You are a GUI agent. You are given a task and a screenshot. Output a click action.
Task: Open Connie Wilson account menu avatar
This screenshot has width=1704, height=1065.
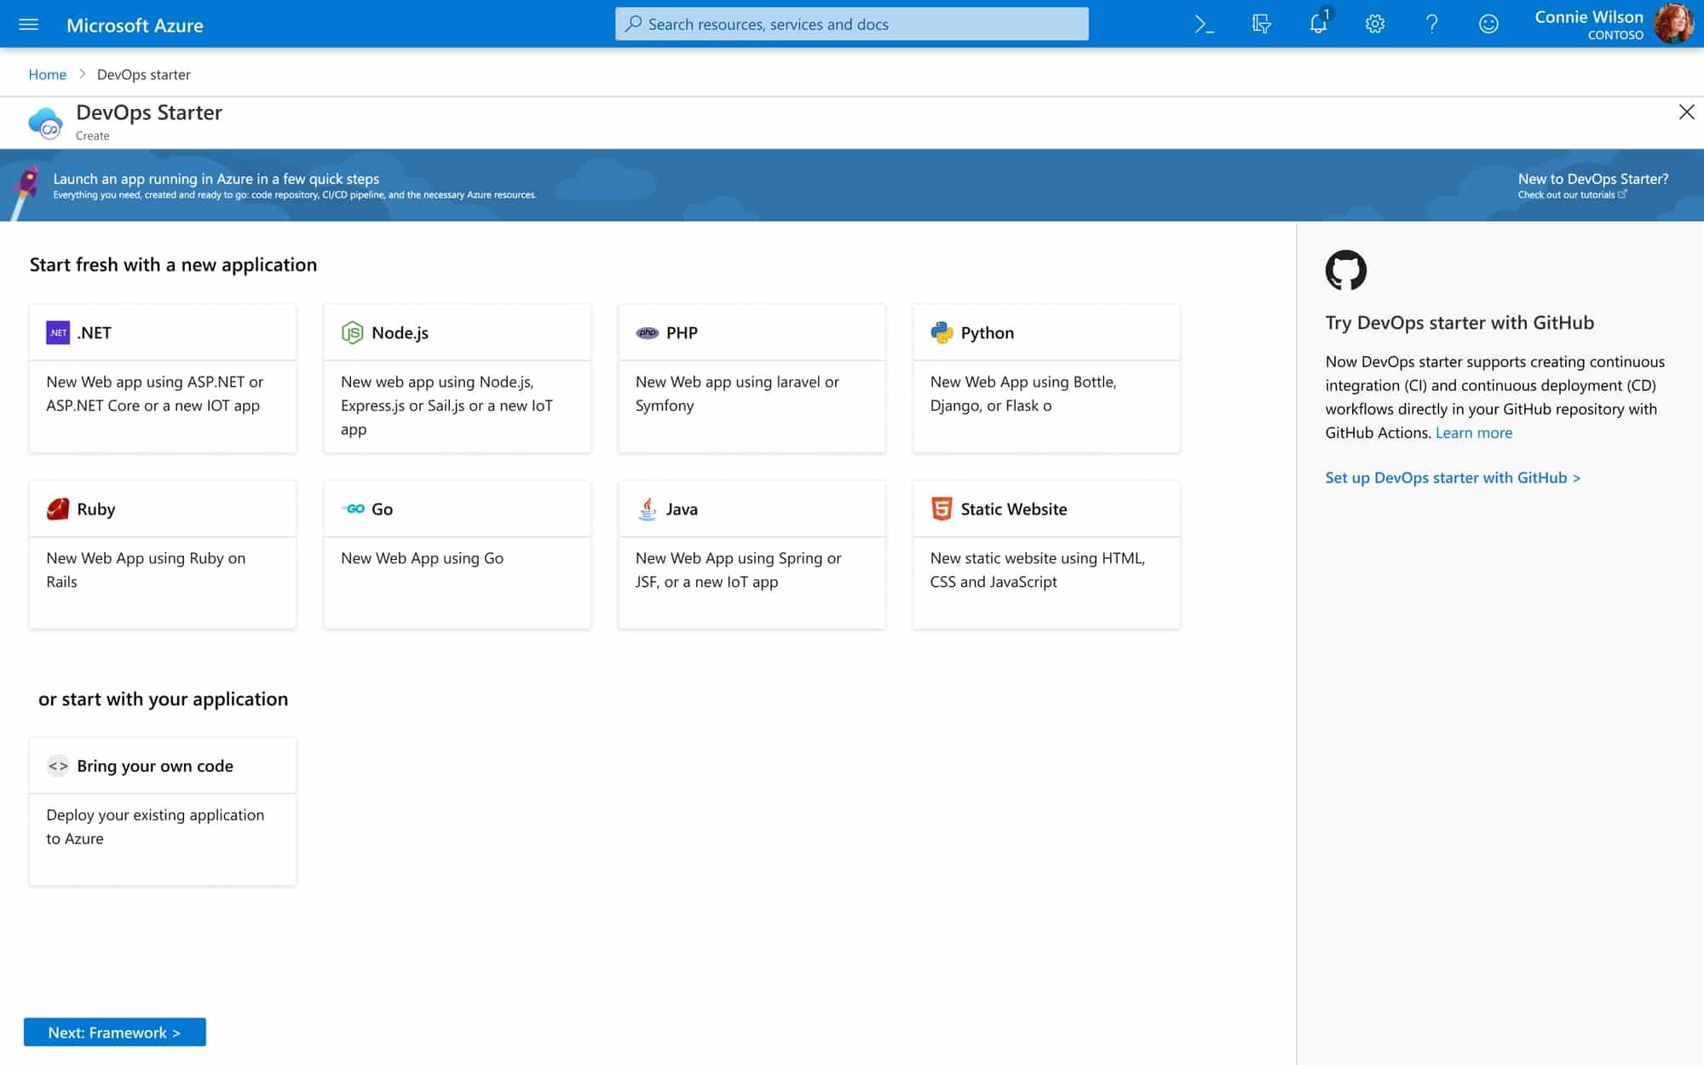(x=1673, y=25)
